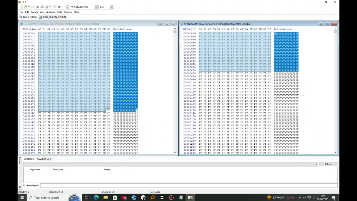Show hidden tray icons chevron
The width and height of the screenshot is (357, 201).
click(x=300, y=198)
